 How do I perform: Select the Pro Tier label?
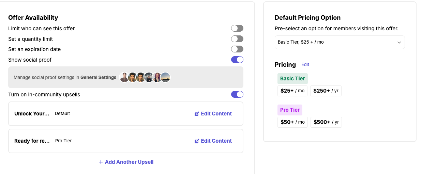coord(290,110)
